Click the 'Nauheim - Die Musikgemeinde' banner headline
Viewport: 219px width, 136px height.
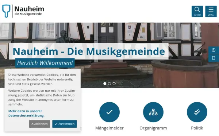(89, 51)
